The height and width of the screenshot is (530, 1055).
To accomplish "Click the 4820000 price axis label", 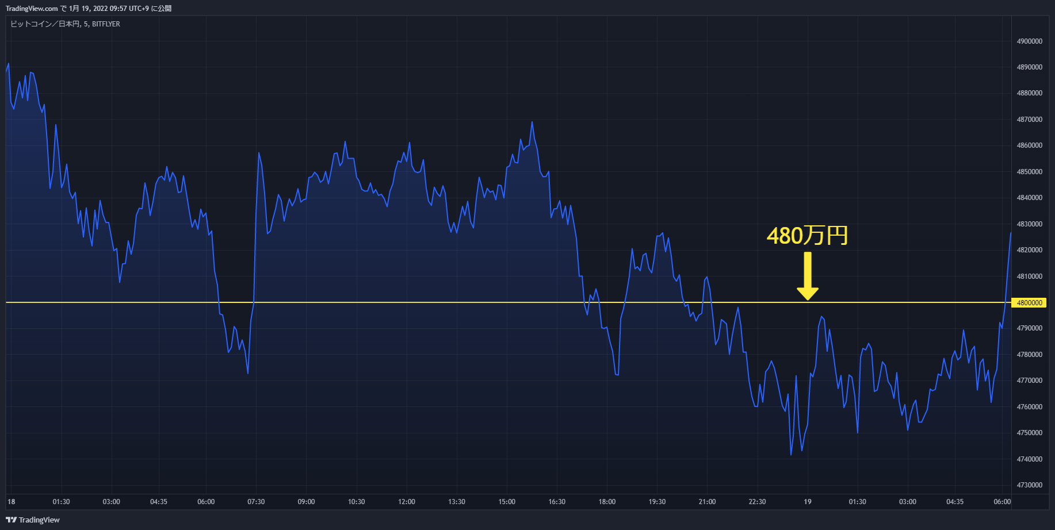I will tap(1029, 250).
